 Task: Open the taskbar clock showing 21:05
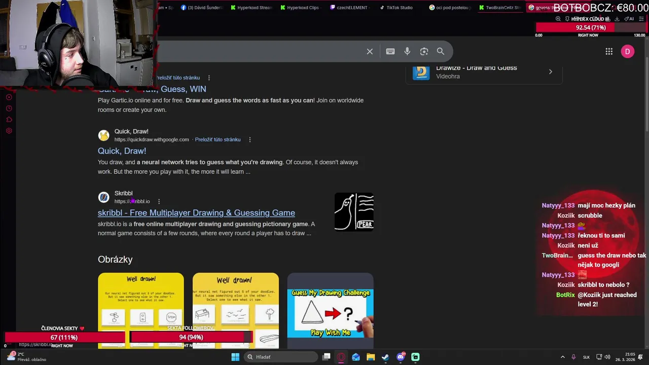pos(625,357)
